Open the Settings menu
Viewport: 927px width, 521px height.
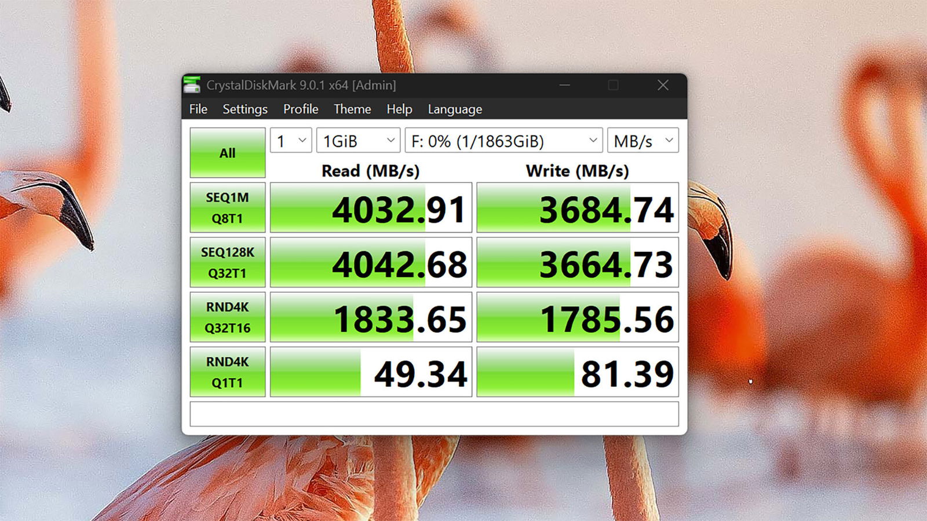coord(244,109)
